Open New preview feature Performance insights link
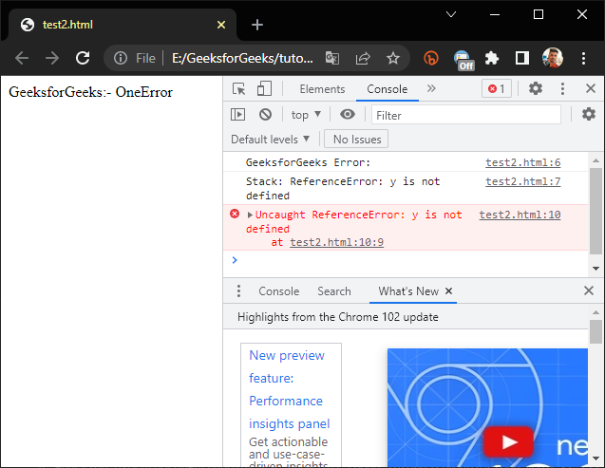Viewport: 605px width, 468px height. (289, 389)
